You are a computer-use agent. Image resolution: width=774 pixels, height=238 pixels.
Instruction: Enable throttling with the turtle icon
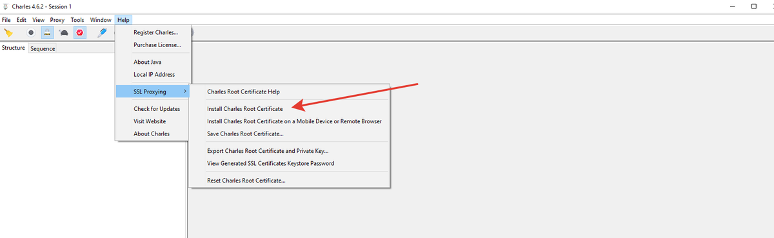(64, 32)
